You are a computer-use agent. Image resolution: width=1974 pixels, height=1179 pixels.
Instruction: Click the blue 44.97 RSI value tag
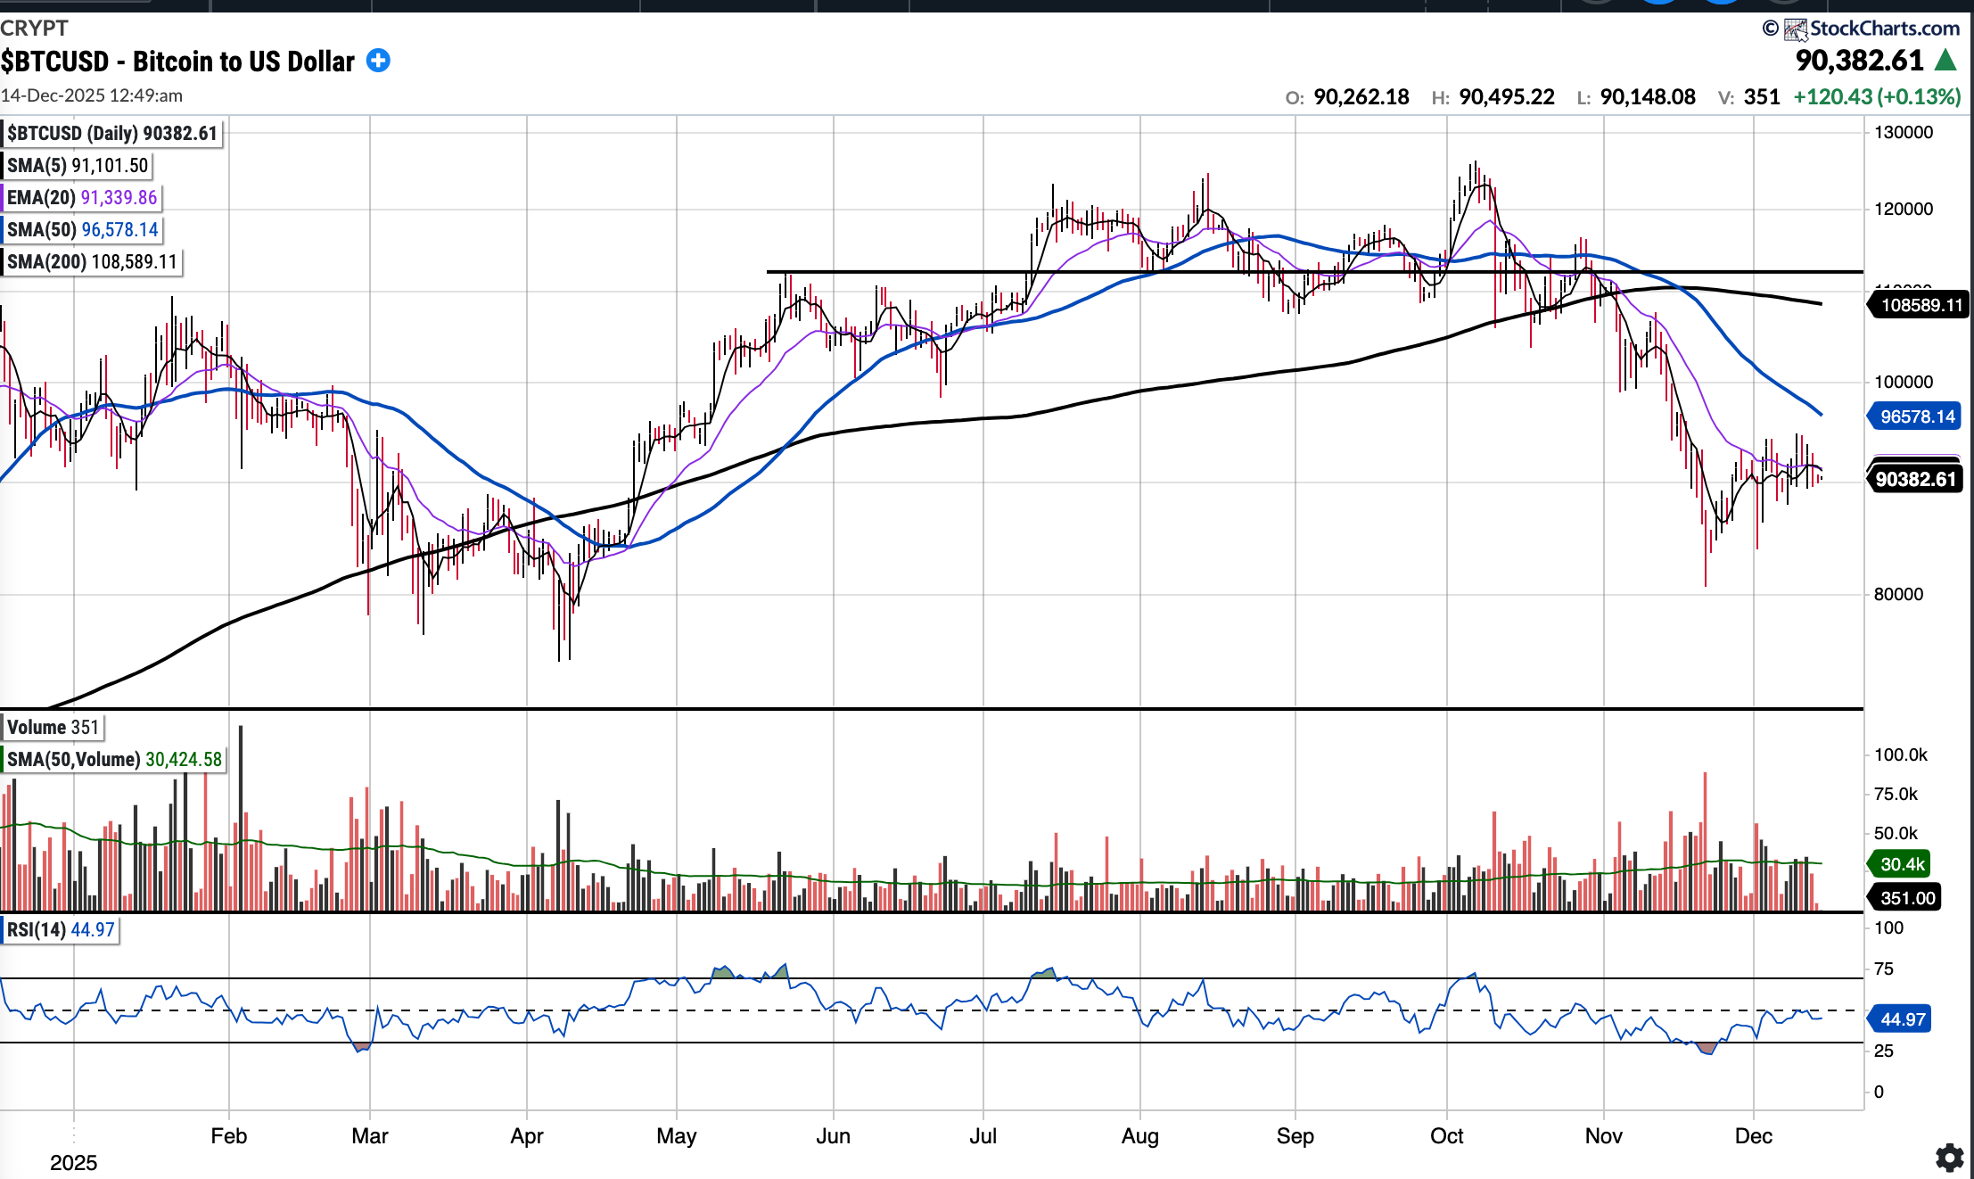coord(1902,1018)
